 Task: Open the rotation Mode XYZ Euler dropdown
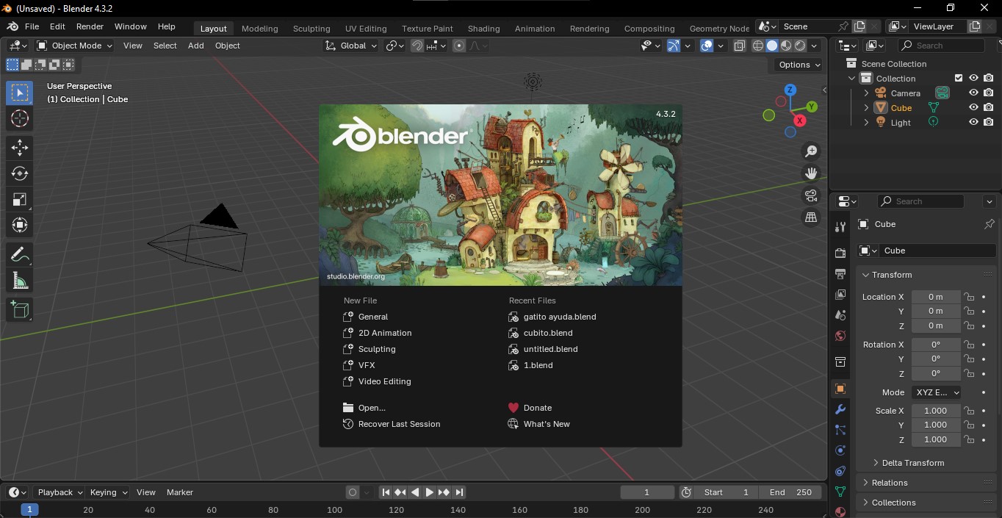(x=937, y=392)
